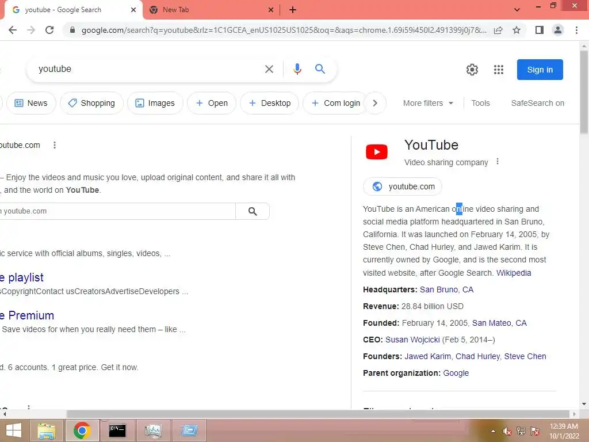Click the YouTube knowledge panel title

coord(431,145)
